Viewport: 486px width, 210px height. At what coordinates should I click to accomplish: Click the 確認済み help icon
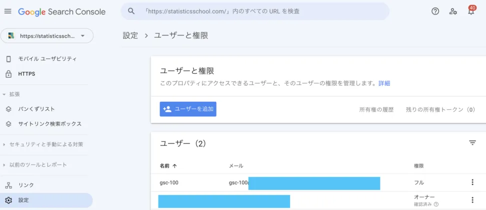tap(436, 204)
